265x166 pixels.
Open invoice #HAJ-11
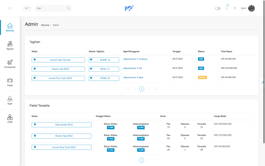(x=104, y=69)
